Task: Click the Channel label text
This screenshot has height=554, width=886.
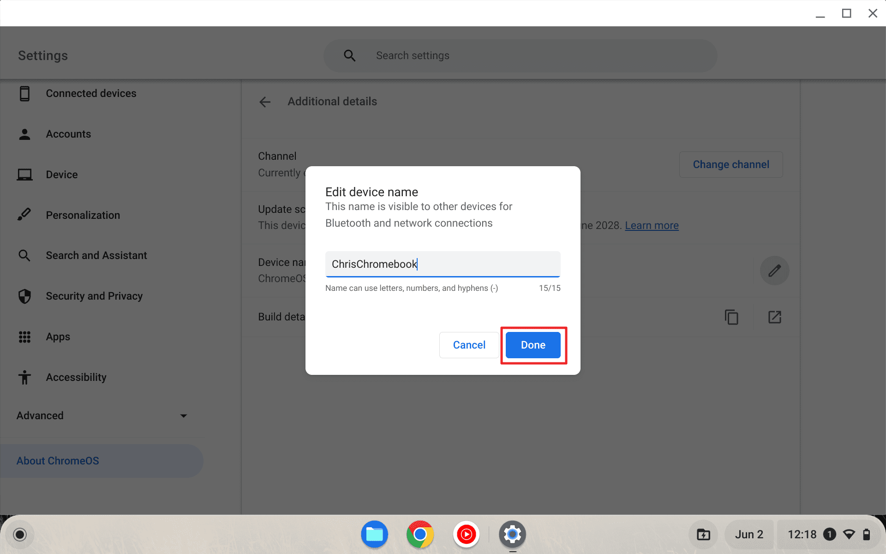Action: coord(277,156)
